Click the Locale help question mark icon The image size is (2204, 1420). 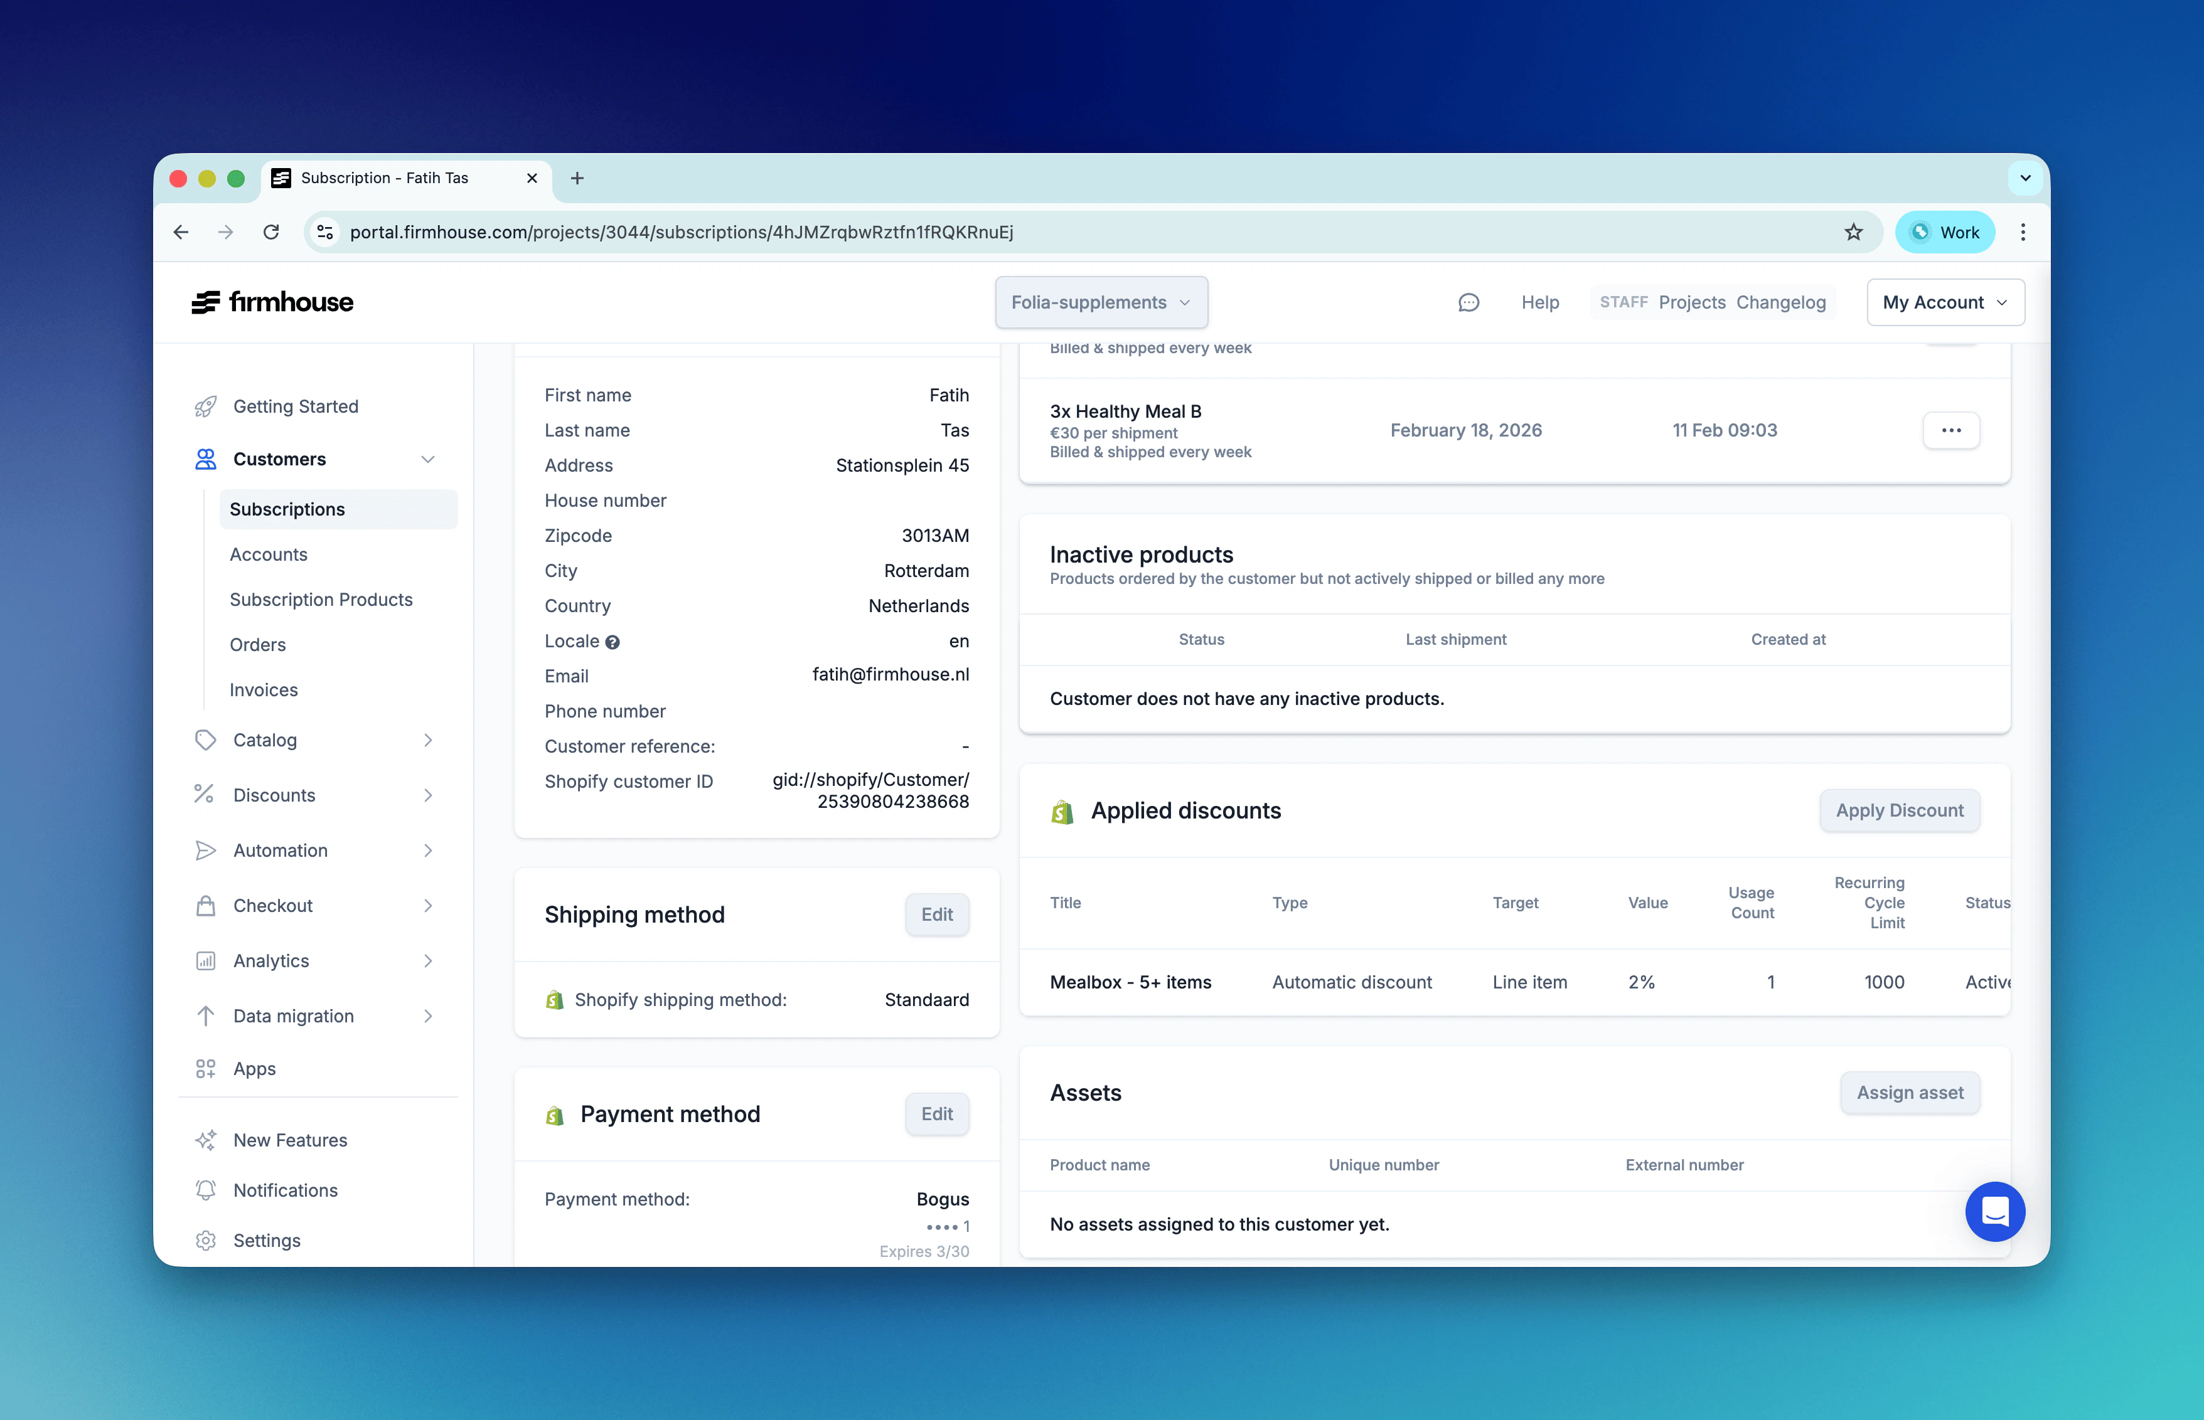614,642
